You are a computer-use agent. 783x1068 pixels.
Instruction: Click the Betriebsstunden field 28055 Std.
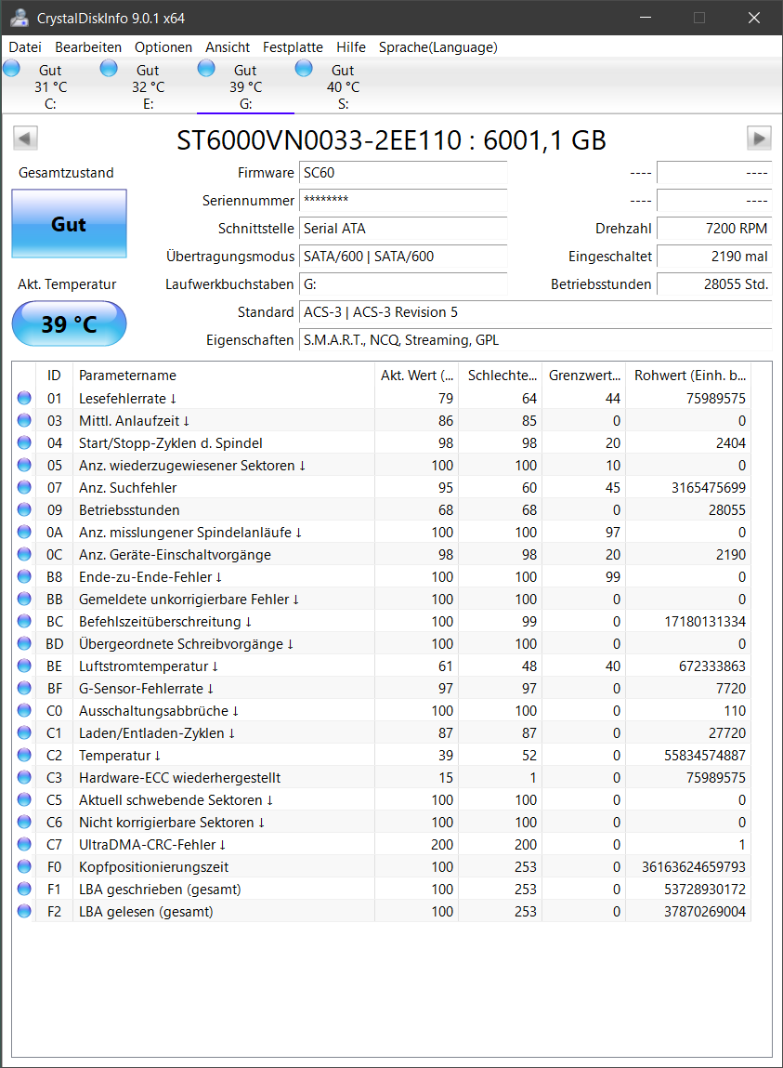tap(714, 284)
